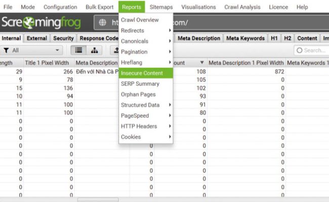Select Orphan Pages menu entry

coord(138,94)
